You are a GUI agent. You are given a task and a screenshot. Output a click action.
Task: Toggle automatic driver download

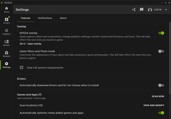[161, 85]
